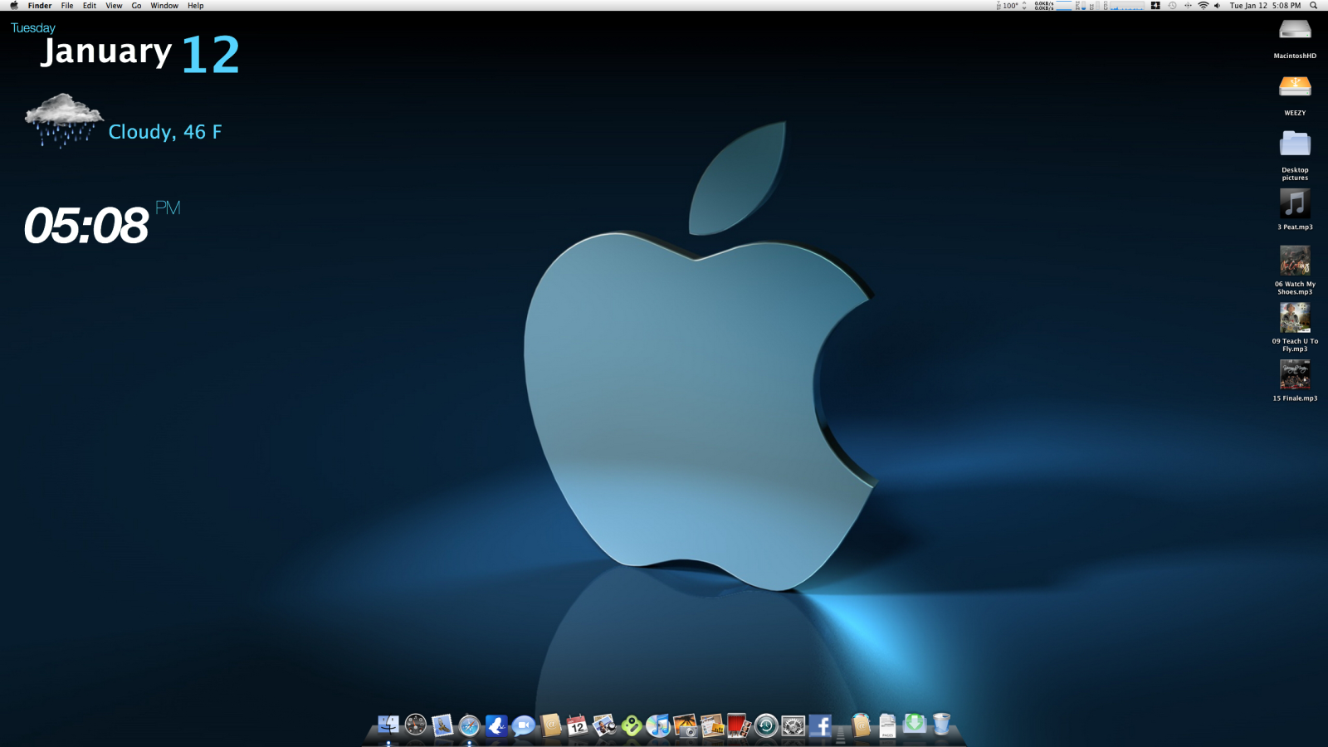Select WEEZY orange drive icon
Image resolution: width=1328 pixels, height=747 pixels.
(1295, 86)
